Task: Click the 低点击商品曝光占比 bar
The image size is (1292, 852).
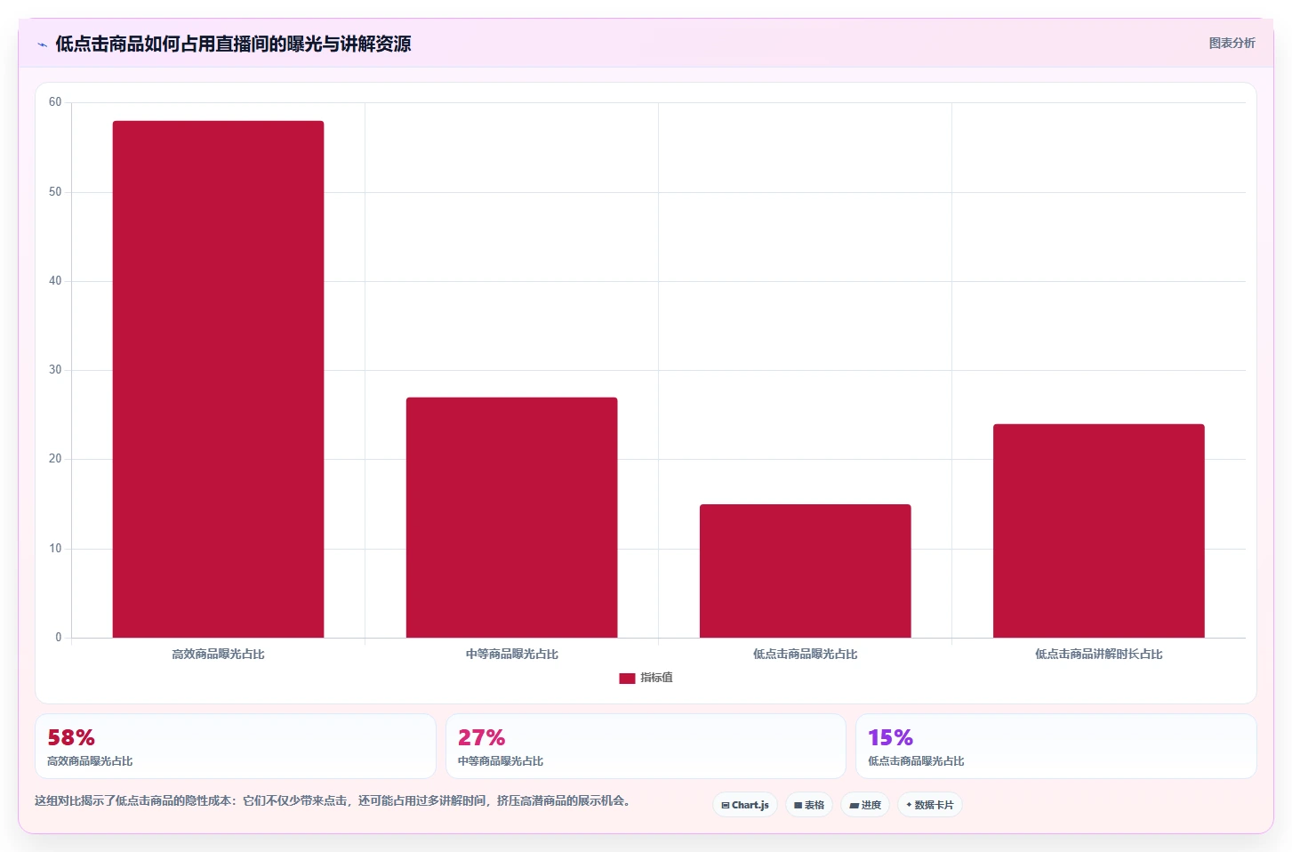Action: [805, 571]
